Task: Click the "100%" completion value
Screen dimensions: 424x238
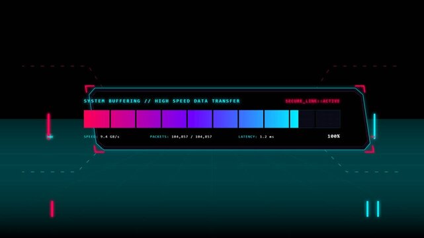Action: click(x=333, y=136)
